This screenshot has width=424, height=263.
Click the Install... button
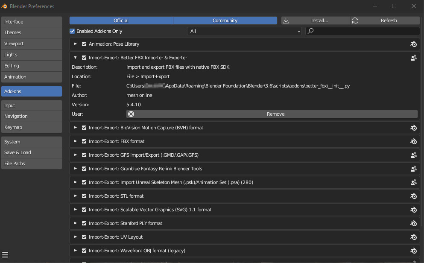(x=316, y=20)
